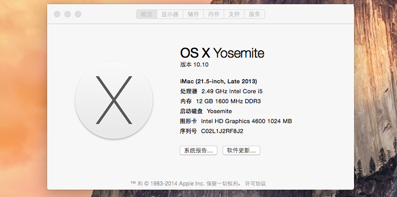397x197 pixels.
Task: Click the 软件更新... button
Action: pyautogui.click(x=241, y=150)
